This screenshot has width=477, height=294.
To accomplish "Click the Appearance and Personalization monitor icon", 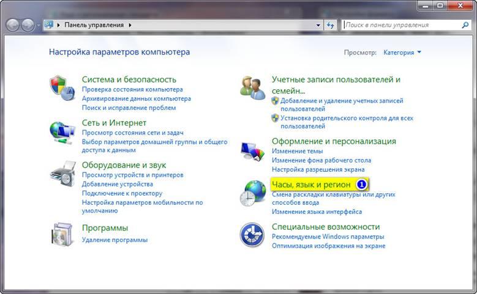I will click(x=252, y=151).
